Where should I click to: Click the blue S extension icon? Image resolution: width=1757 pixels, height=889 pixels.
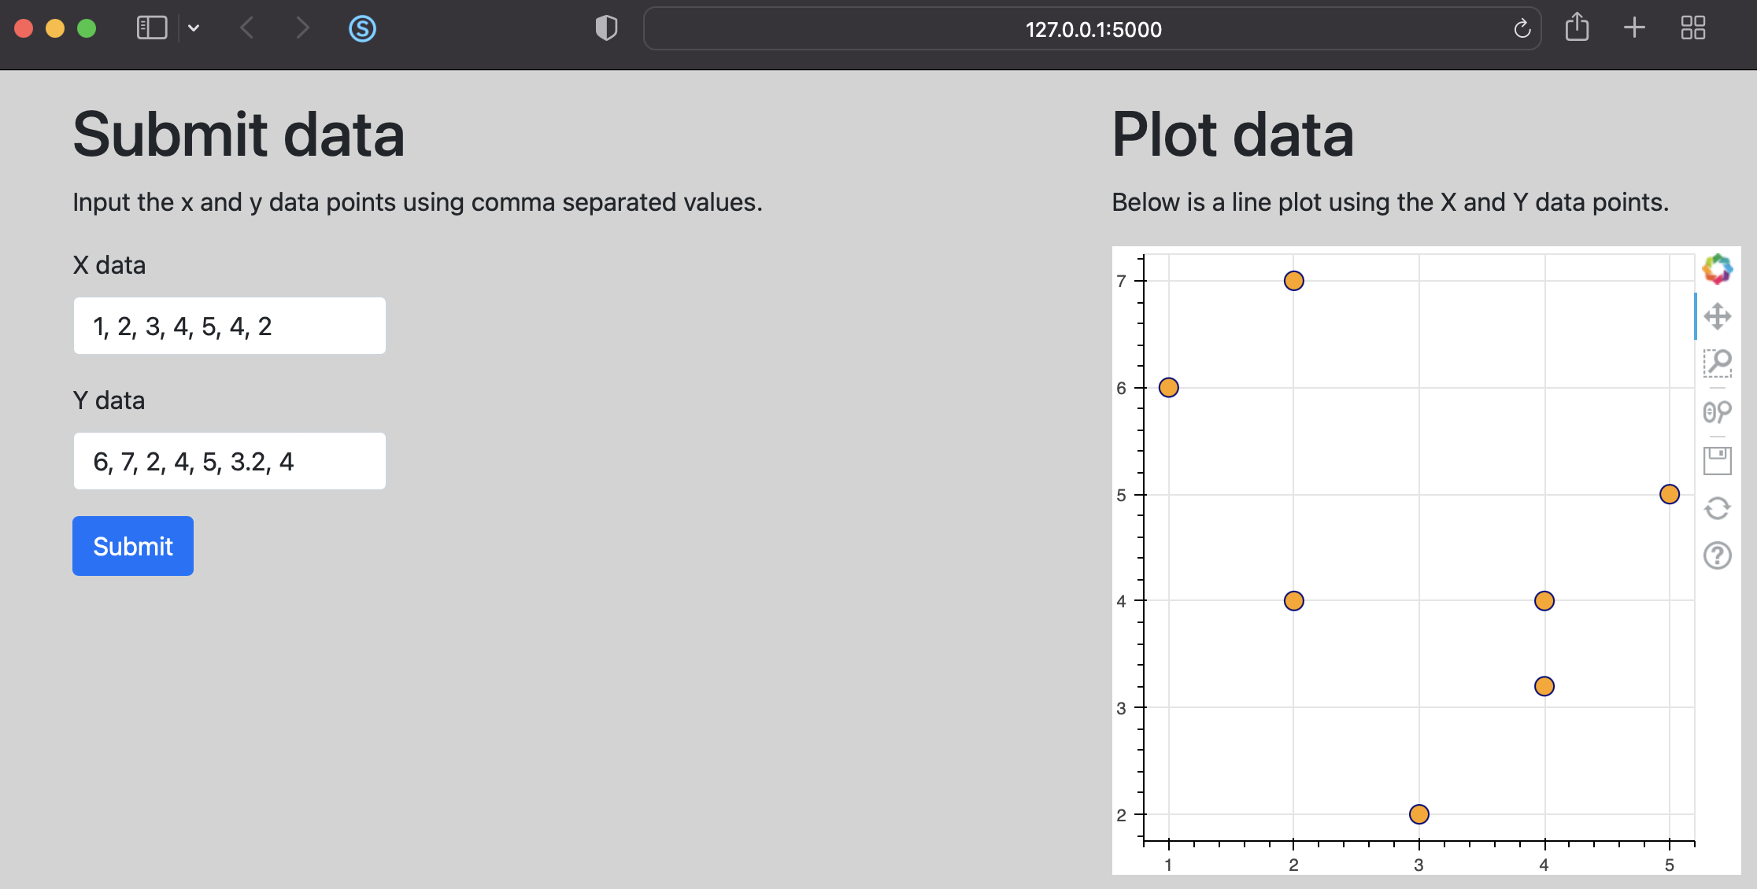(x=362, y=29)
